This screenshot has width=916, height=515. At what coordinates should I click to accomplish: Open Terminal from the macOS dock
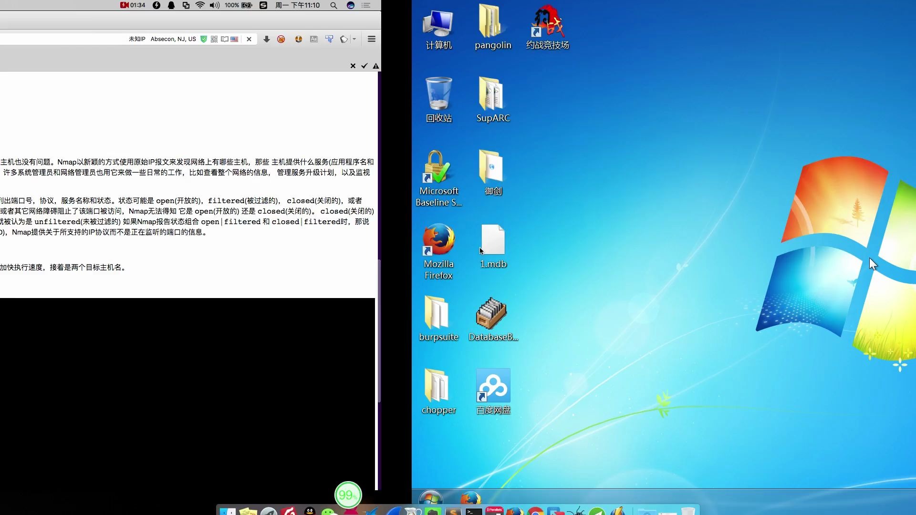tap(474, 511)
